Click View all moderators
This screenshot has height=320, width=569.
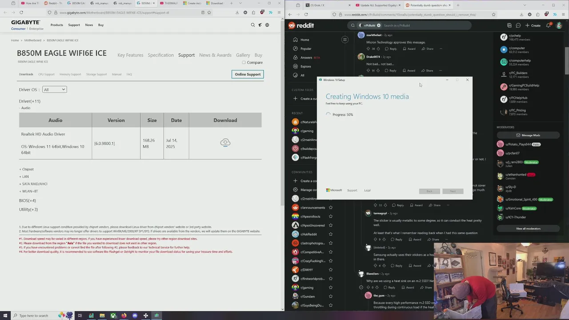(x=528, y=228)
